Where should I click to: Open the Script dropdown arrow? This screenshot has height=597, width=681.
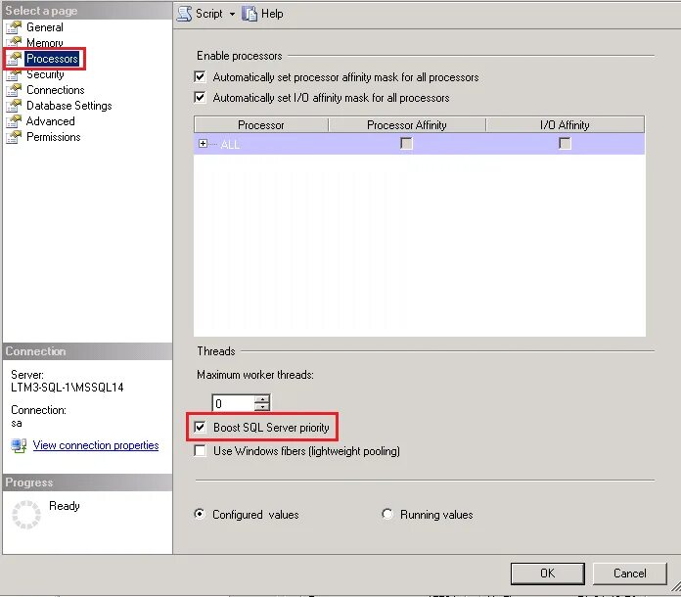pyautogui.click(x=232, y=14)
